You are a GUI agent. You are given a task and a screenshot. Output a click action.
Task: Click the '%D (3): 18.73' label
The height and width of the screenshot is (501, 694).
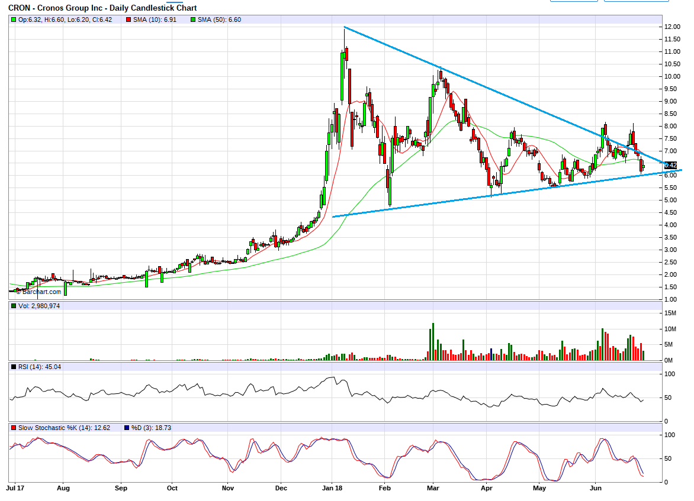[x=151, y=428]
